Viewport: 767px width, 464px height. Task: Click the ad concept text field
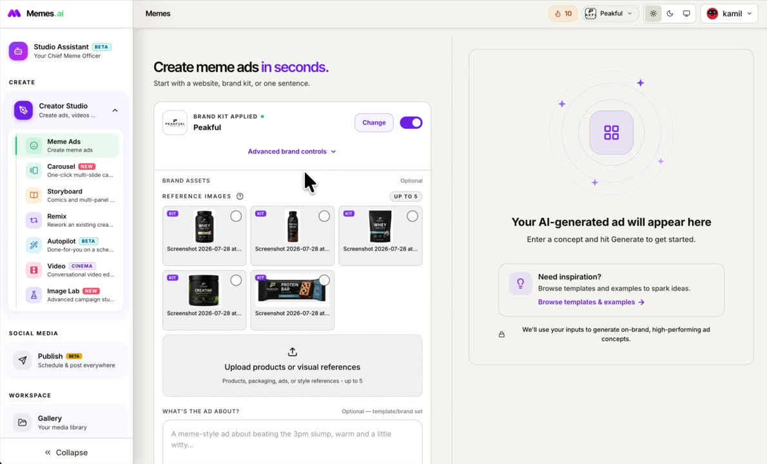292,441
